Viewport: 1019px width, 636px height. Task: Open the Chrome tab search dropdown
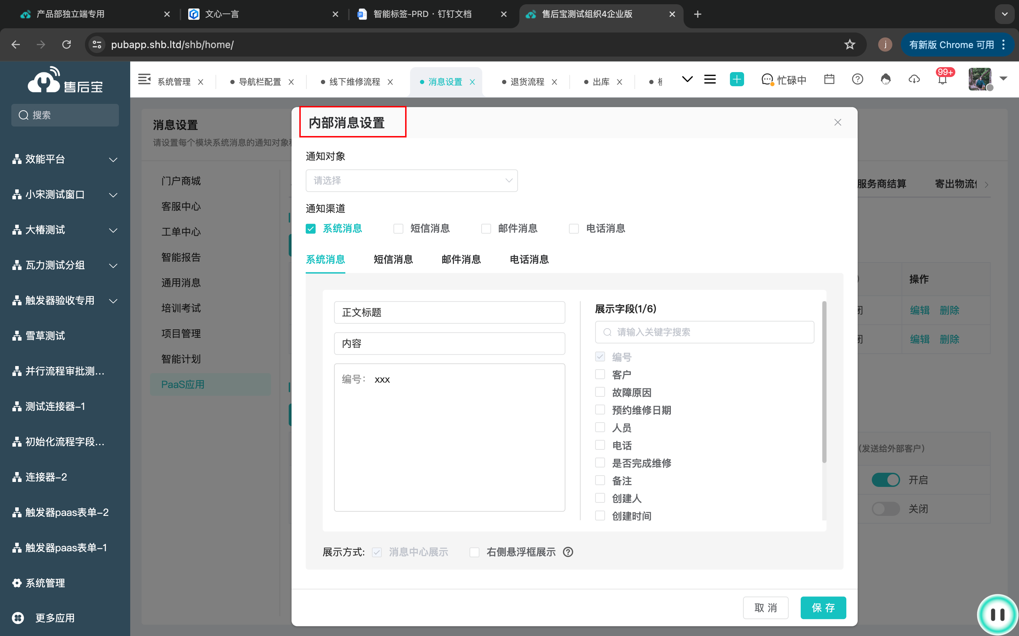click(x=1005, y=14)
